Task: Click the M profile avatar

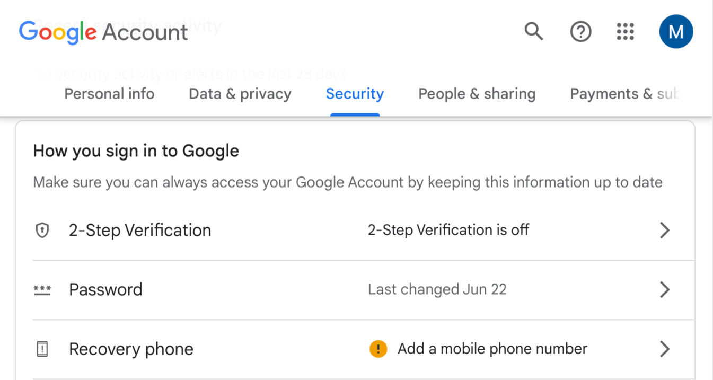Action: click(676, 32)
